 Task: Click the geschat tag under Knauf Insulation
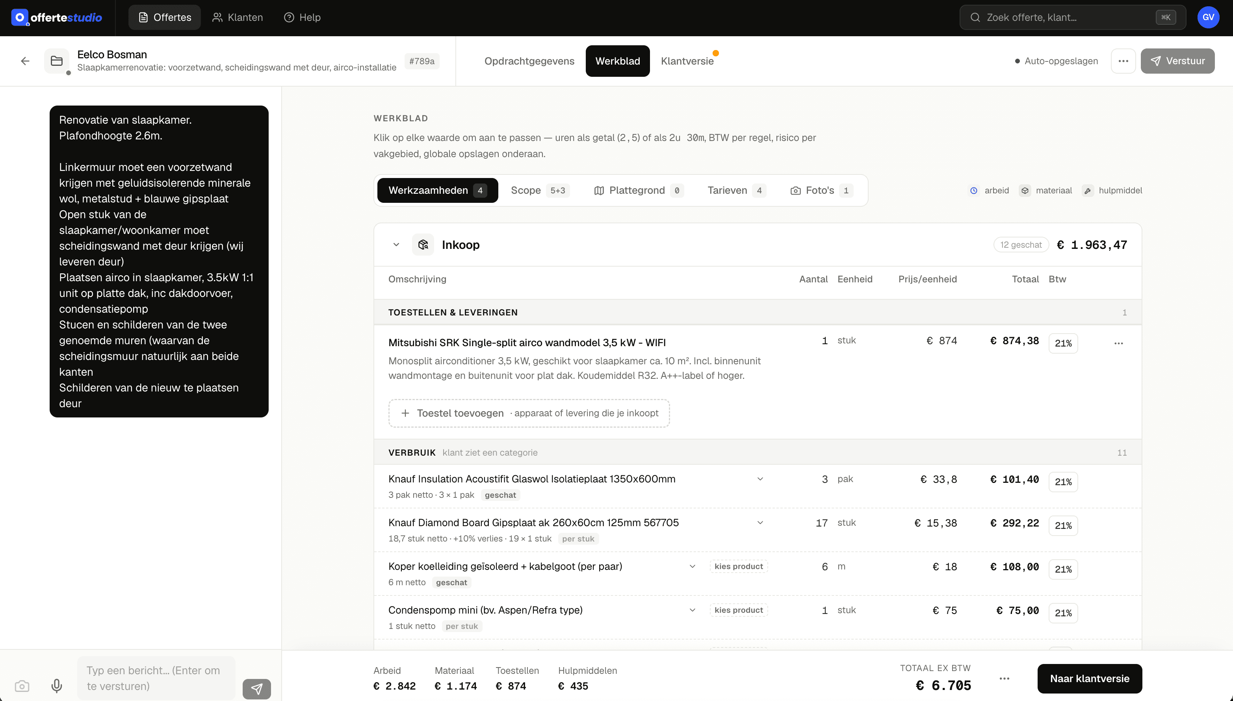[x=500, y=495]
